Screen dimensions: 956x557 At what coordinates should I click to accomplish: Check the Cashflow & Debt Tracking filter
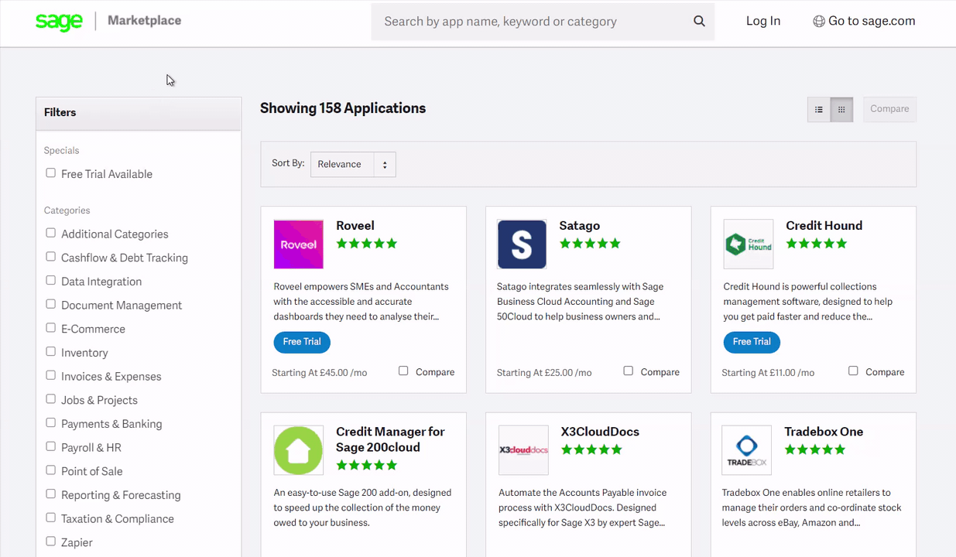point(51,257)
